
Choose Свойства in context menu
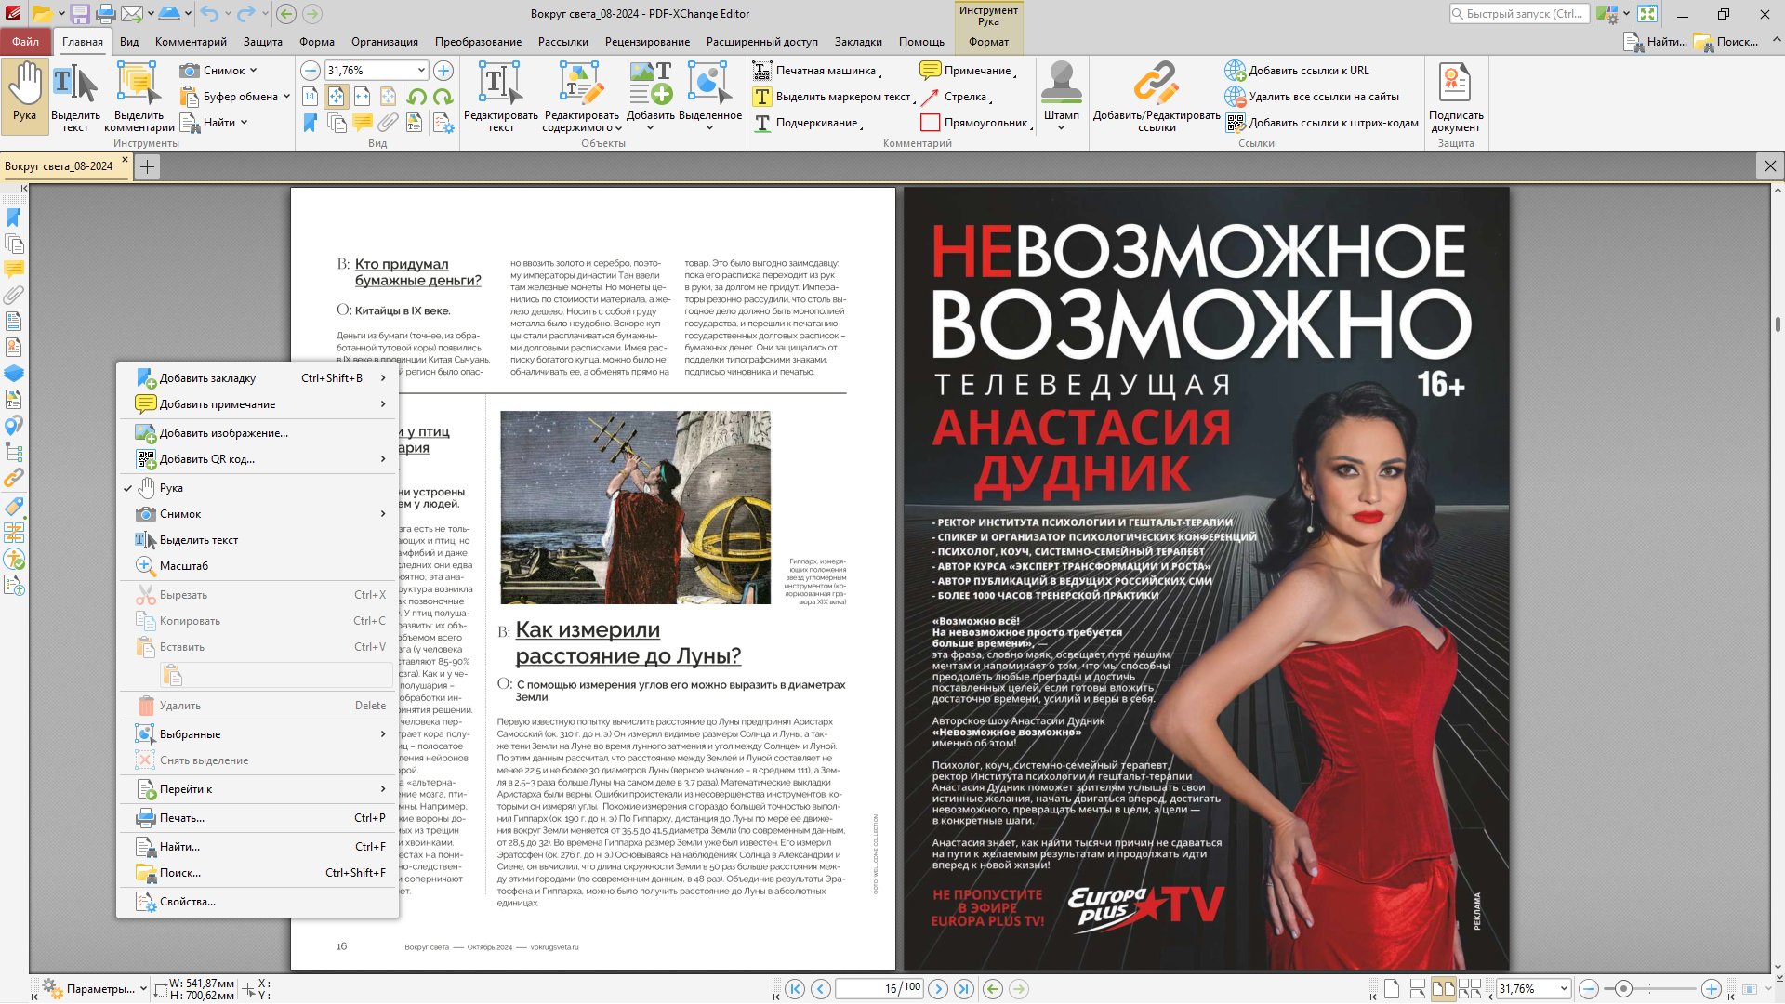(x=258, y=902)
